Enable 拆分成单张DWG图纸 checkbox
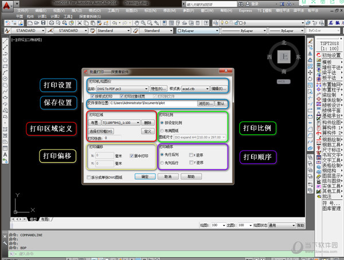 (x=89, y=177)
